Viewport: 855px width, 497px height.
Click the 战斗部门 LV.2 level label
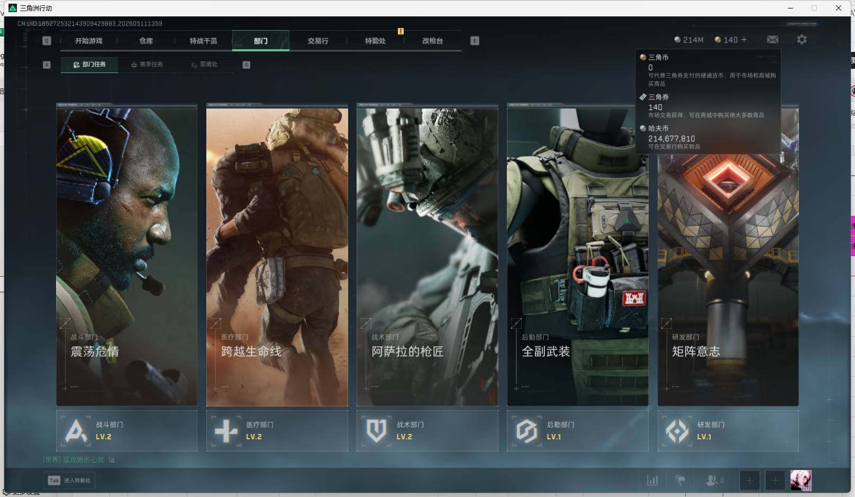(x=104, y=437)
